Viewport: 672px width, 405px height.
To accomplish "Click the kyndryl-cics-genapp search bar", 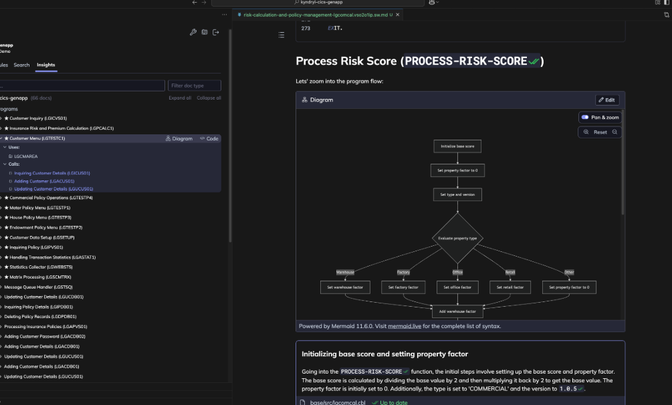I will pos(318,3).
